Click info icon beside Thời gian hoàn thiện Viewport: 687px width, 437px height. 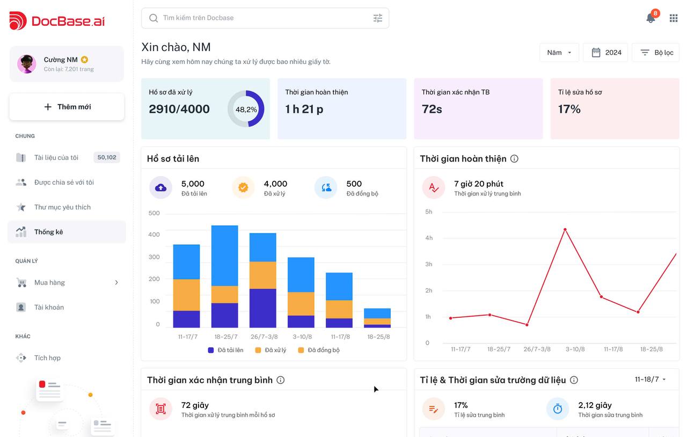coord(514,159)
